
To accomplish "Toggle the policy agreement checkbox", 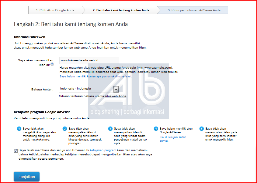I will (16, 151).
